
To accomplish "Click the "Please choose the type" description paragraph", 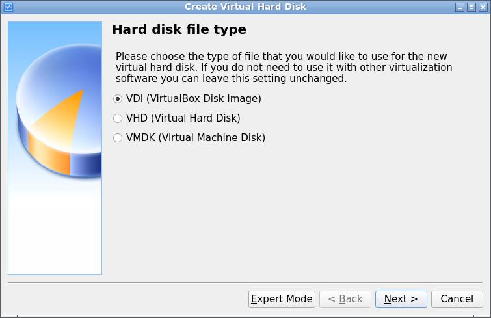I will 284,68.
